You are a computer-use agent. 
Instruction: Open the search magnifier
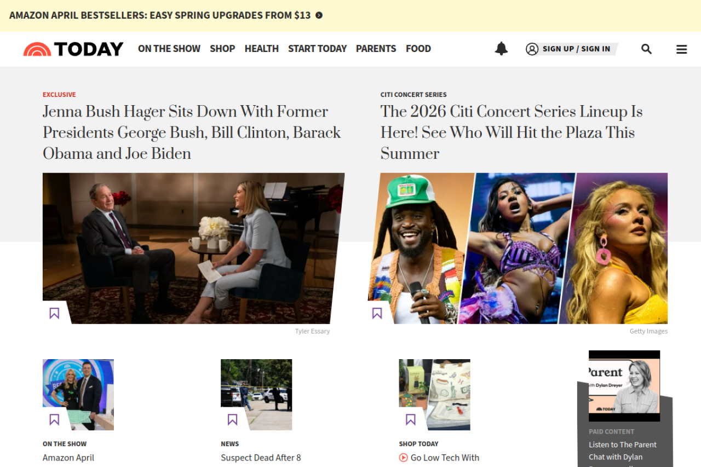(646, 49)
